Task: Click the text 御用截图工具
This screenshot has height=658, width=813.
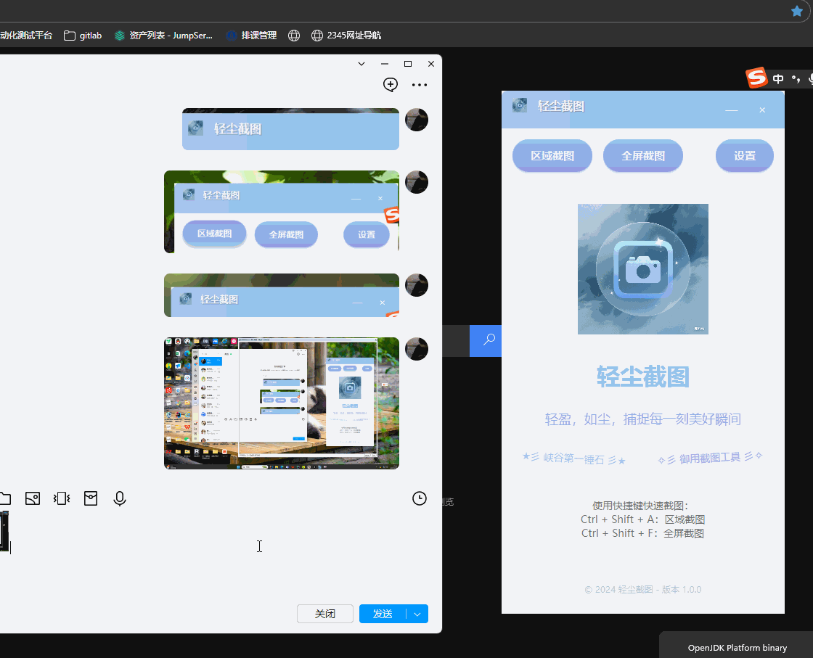Action: tap(710, 458)
